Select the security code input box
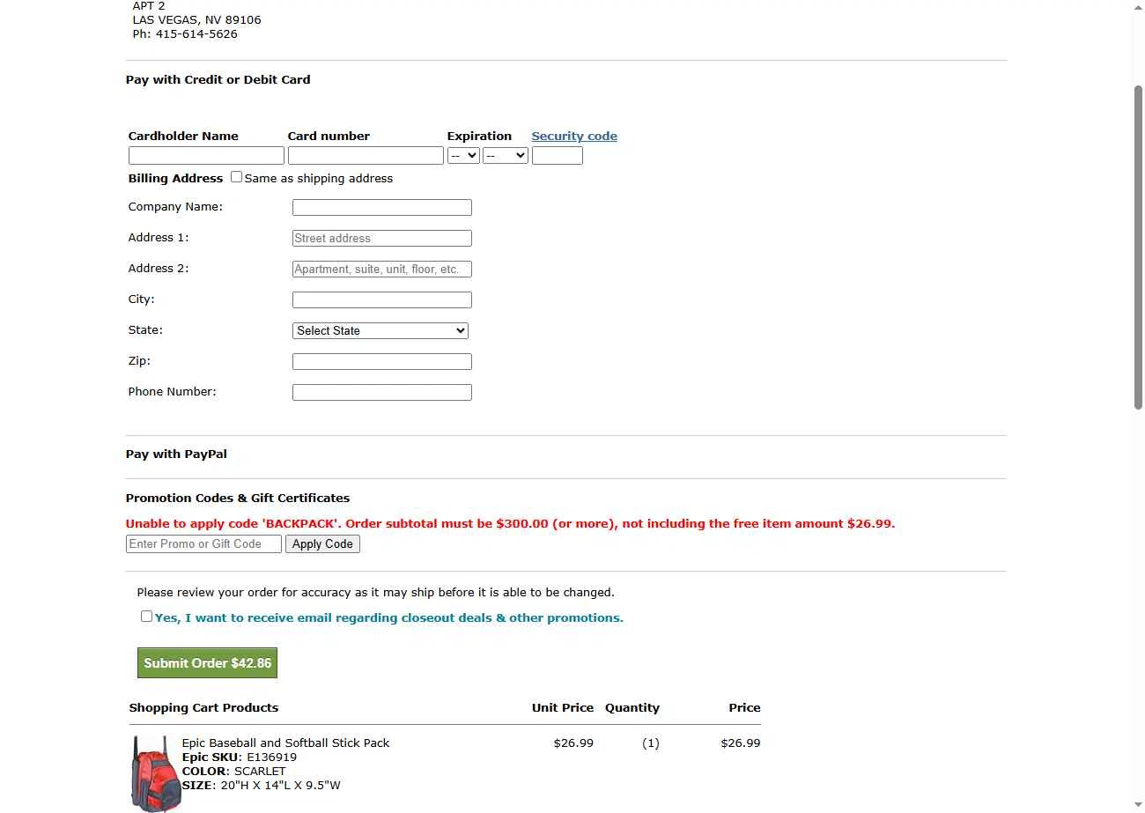The height and width of the screenshot is (813, 1145). (557, 156)
